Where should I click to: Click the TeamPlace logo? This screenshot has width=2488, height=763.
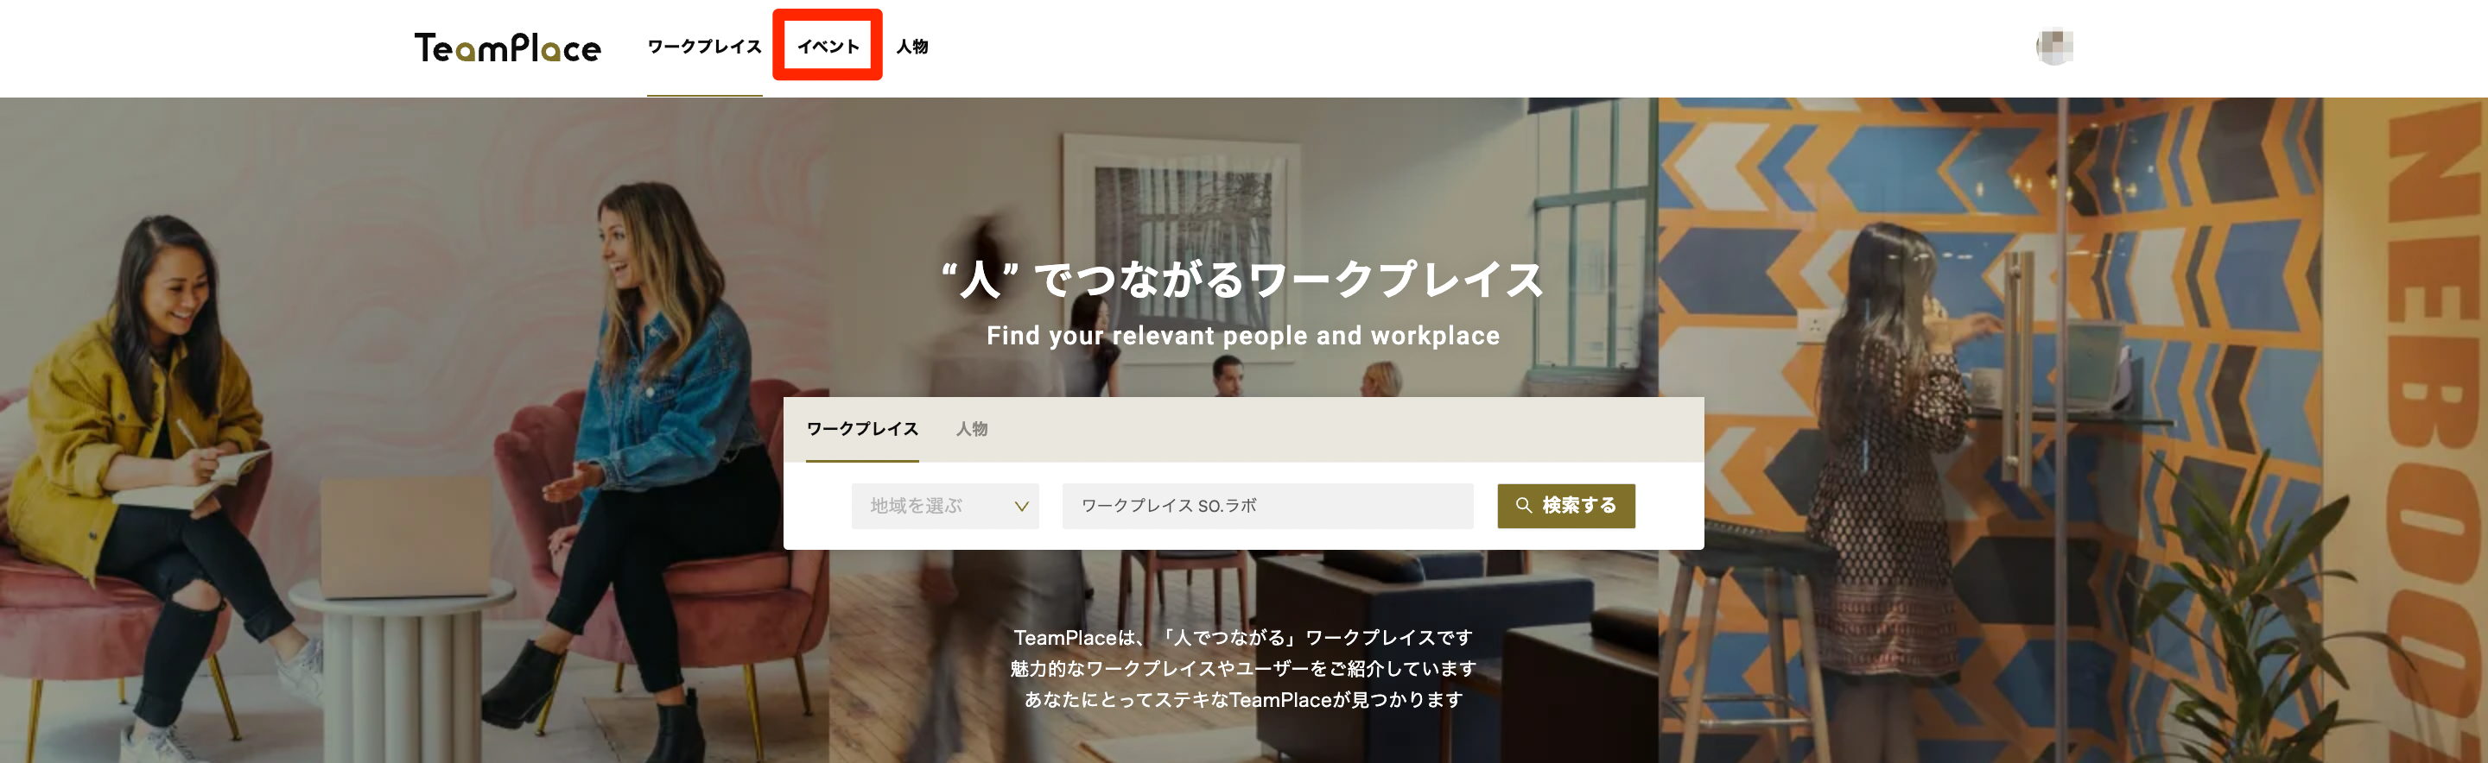pyautogui.click(x=507, y=47)
